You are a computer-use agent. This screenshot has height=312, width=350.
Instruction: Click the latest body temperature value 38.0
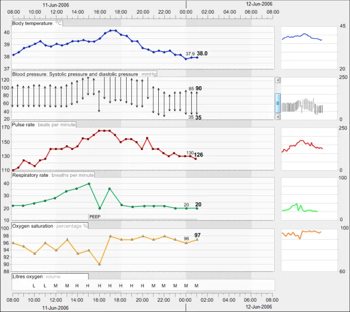pos(202,53)
